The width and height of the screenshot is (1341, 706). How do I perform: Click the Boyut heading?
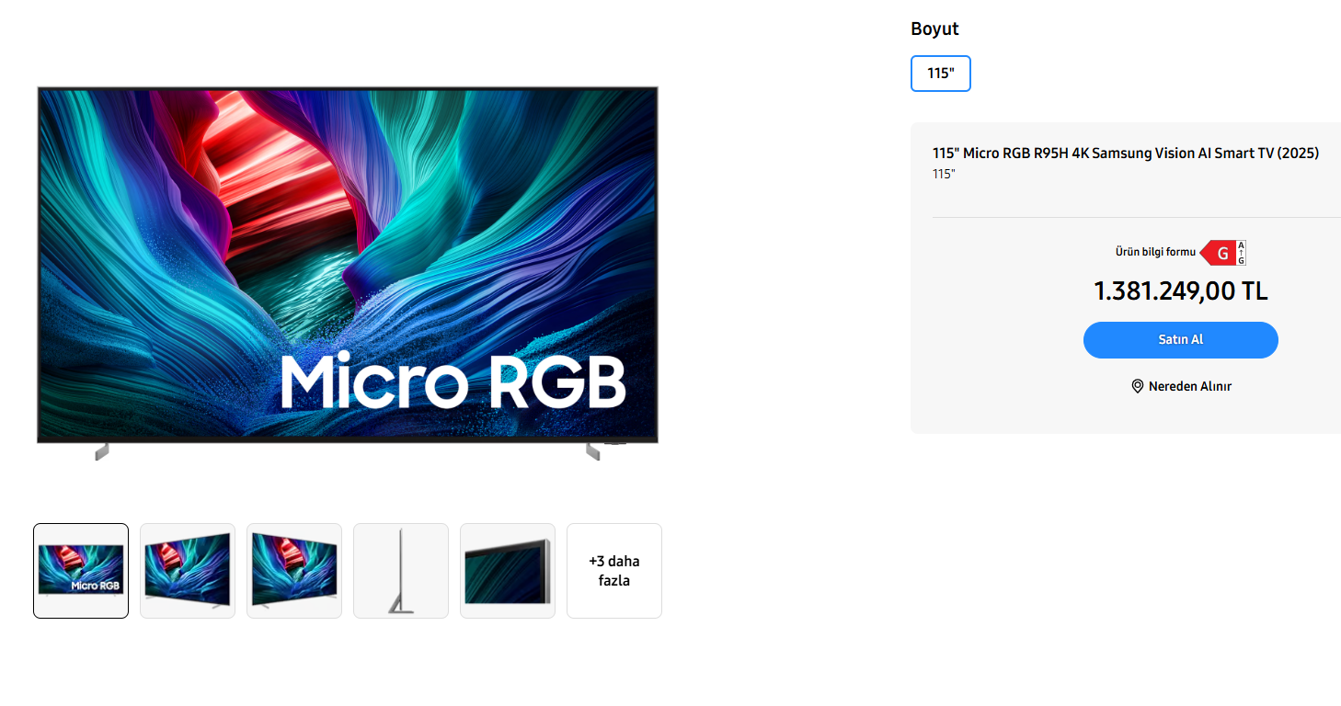coord(934,28)
